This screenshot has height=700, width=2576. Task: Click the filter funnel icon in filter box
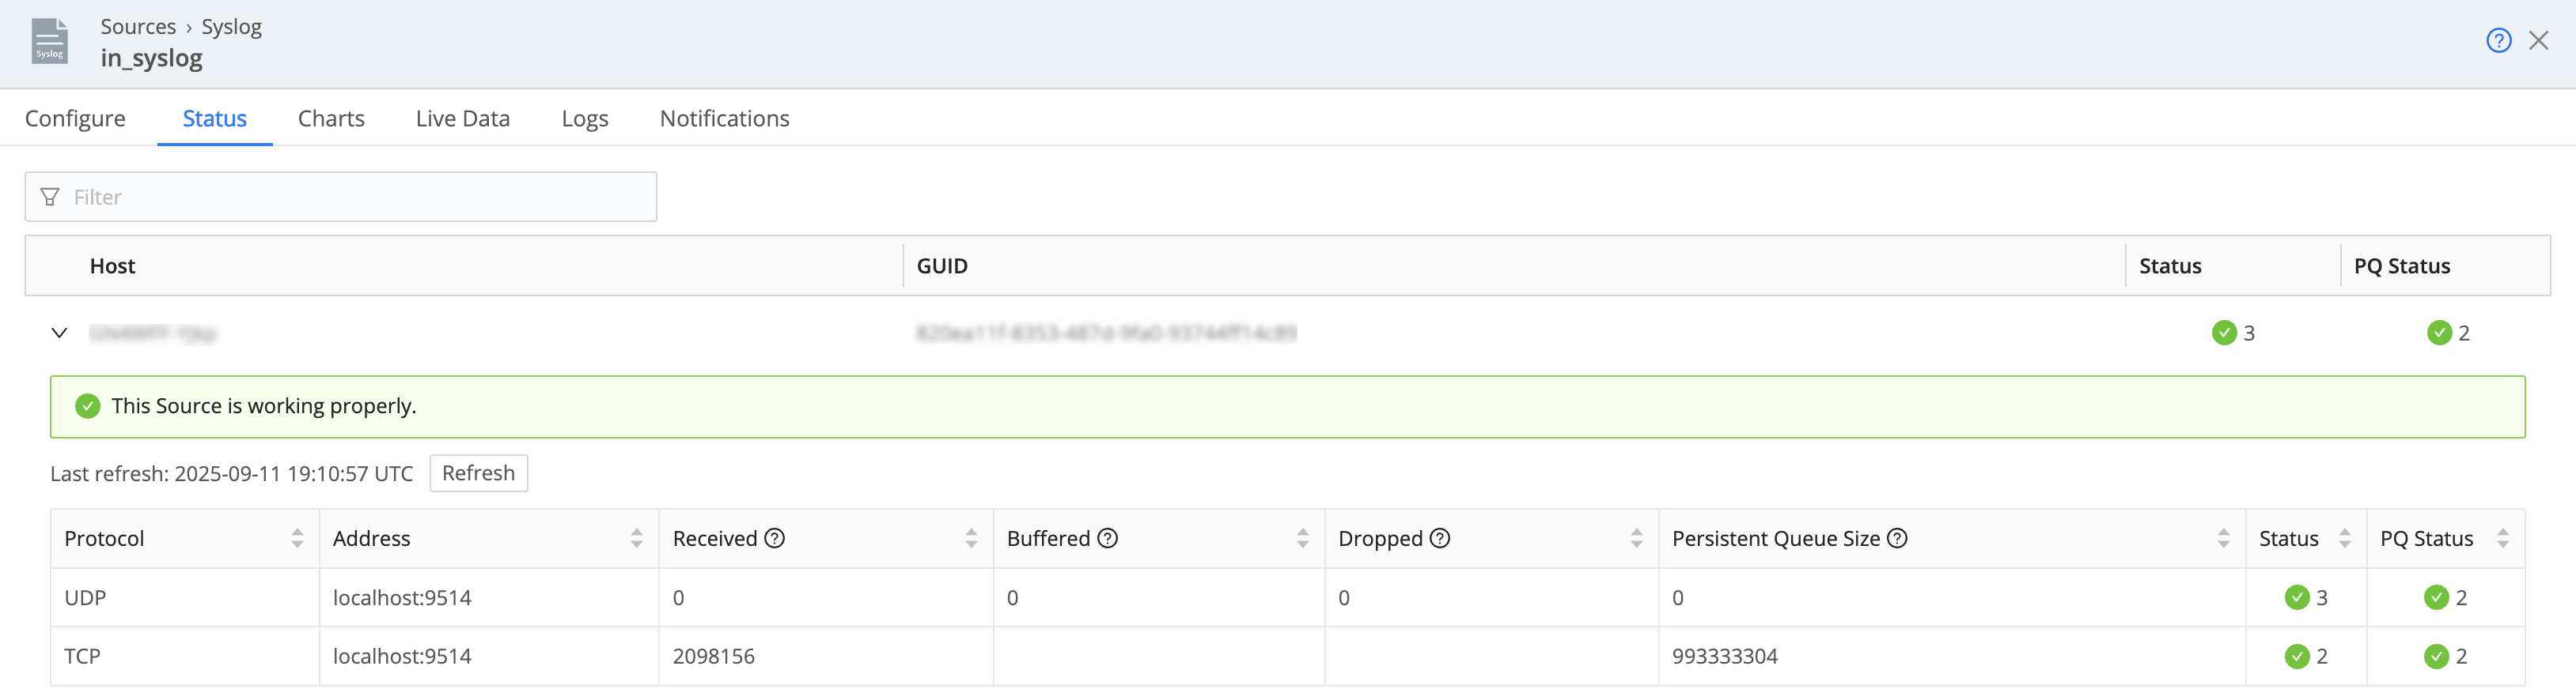tap(49, 197)
